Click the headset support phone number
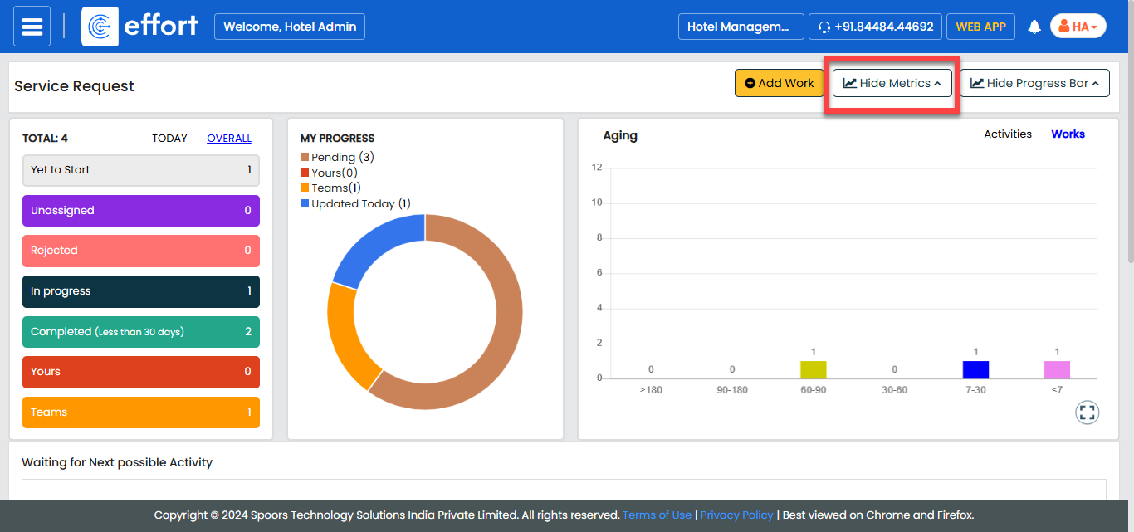1134x532 pixels. tap(875, 27)
